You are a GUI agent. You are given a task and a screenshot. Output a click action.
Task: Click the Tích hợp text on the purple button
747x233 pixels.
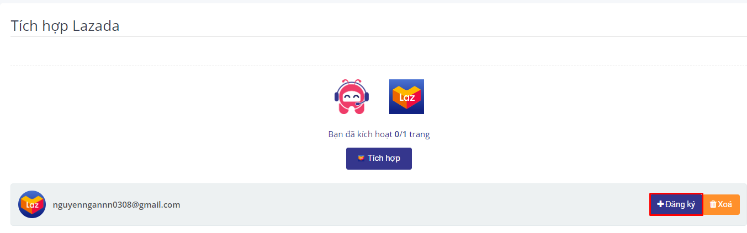(x=384, y=159)
